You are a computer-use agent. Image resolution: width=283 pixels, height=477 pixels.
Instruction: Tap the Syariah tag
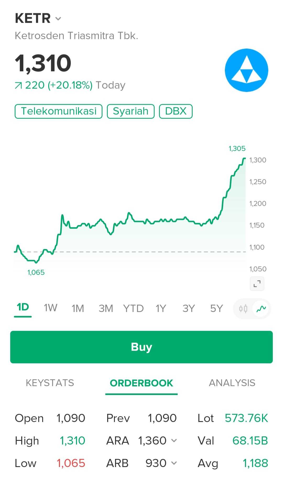(x=130, y=111)
